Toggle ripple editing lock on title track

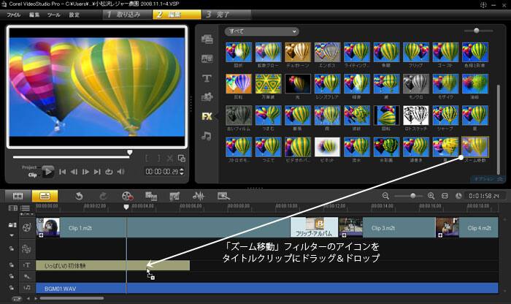12,265
